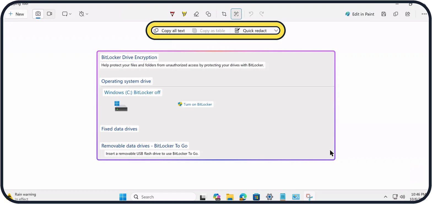Open the See more three-dots menu
Viewport: 432px width, 204px height.
[424, 14]
